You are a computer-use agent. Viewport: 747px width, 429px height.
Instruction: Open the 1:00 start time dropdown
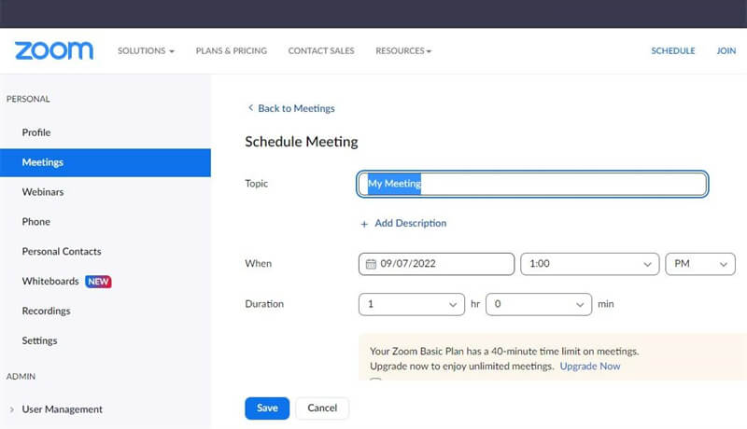589,264
